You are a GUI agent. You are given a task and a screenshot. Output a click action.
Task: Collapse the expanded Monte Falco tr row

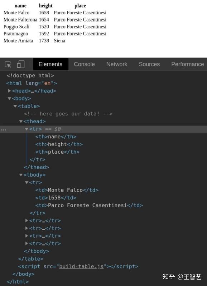tap(27, 182)
